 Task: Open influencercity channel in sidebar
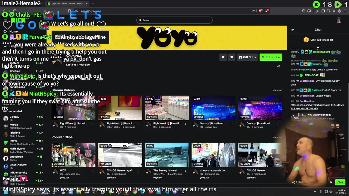coord(23,174)
